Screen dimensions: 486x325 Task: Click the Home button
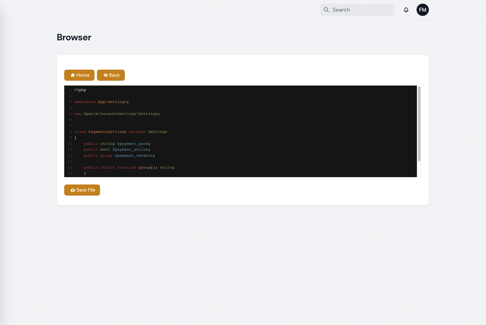[79, 75]
